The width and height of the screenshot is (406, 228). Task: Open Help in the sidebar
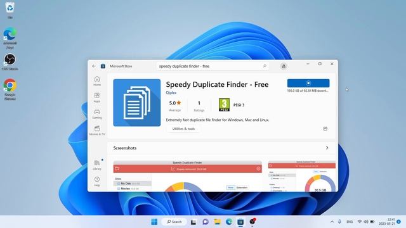tap(97, 182)
